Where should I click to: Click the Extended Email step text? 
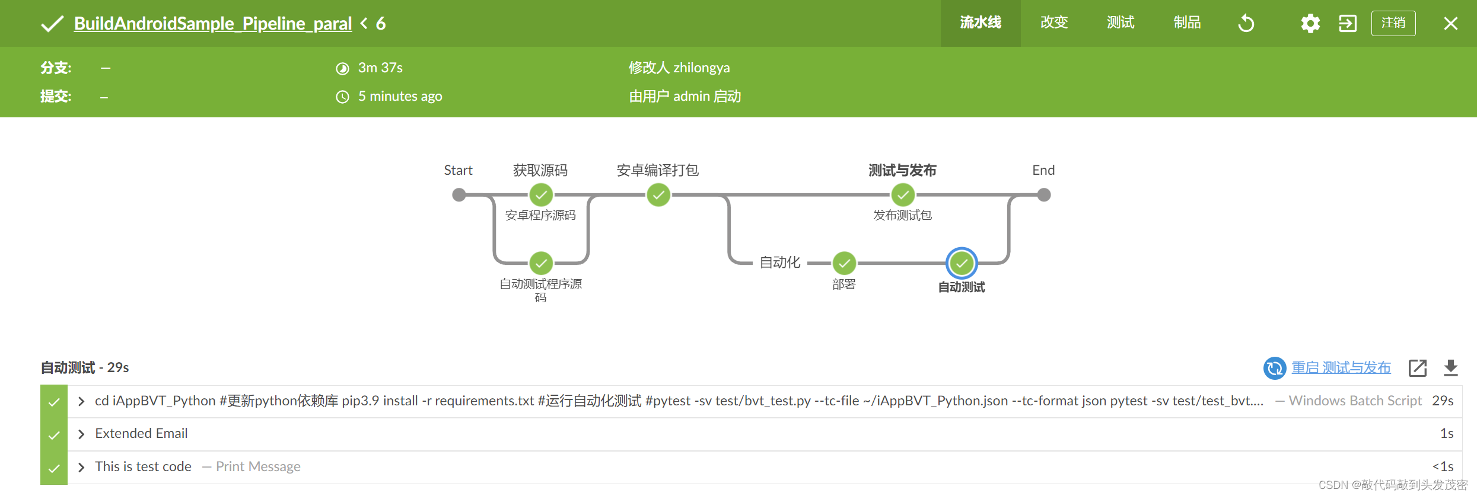click(x=141, y=434)
